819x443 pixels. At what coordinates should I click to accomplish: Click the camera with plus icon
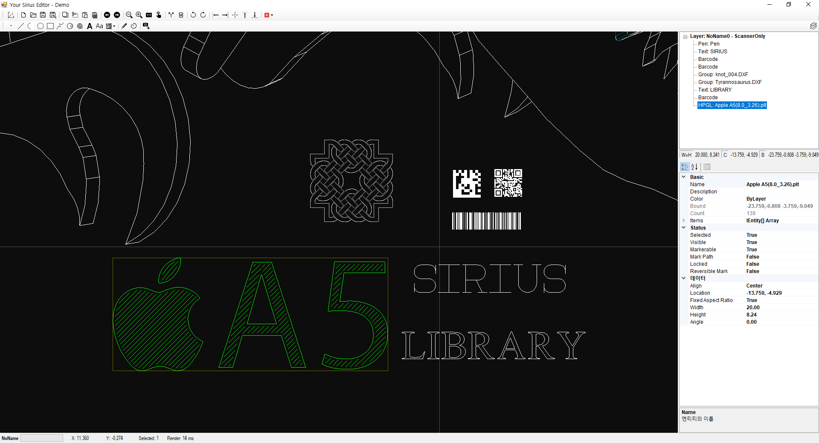(146, 26)
